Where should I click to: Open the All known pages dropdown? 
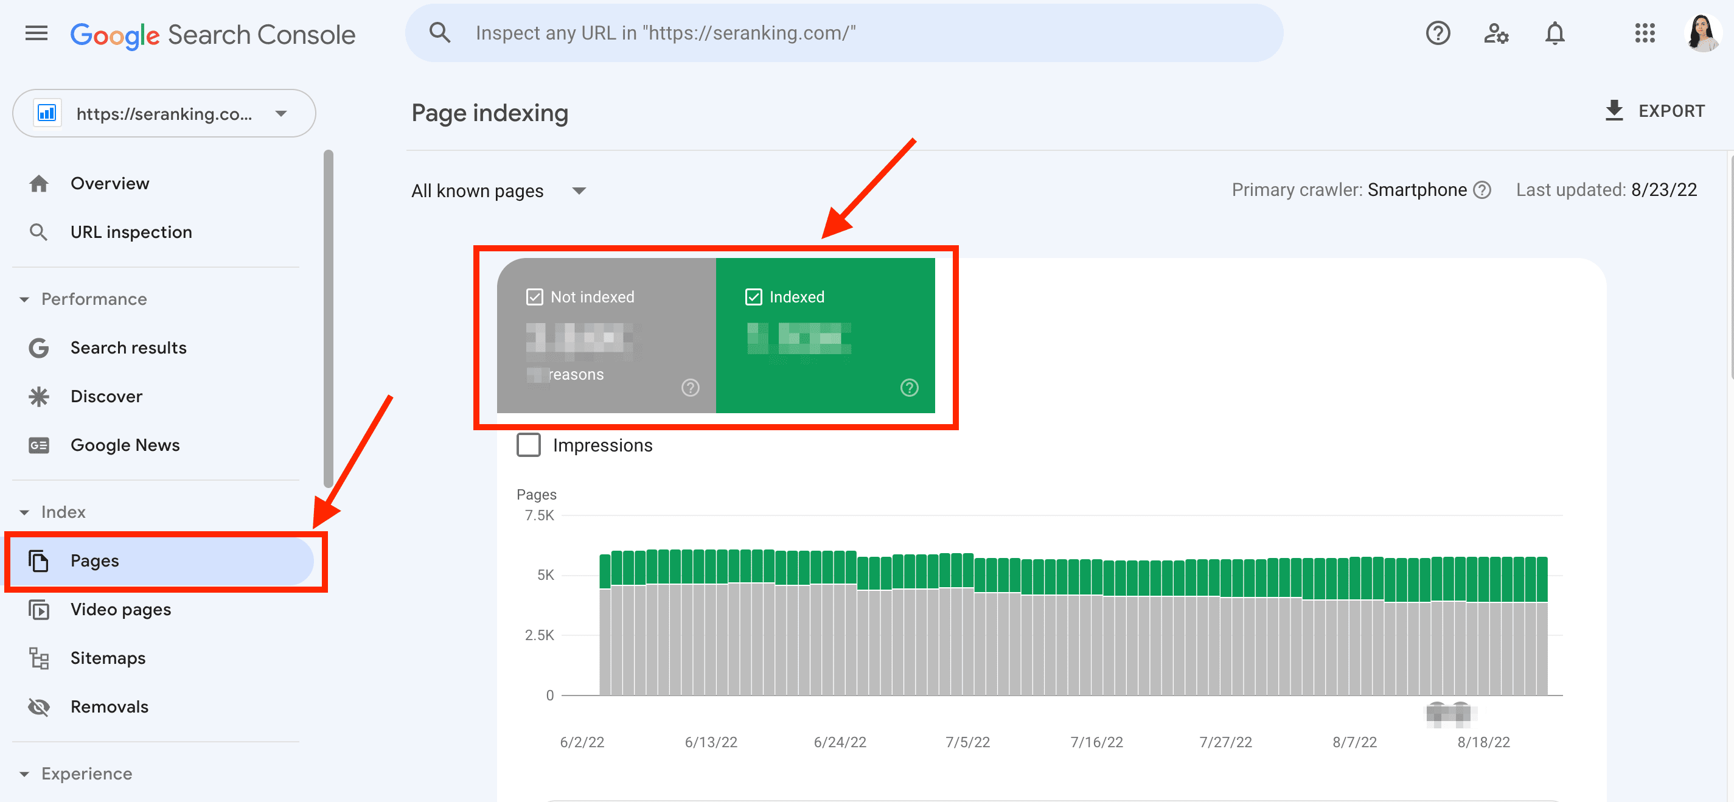click(499, 191)
